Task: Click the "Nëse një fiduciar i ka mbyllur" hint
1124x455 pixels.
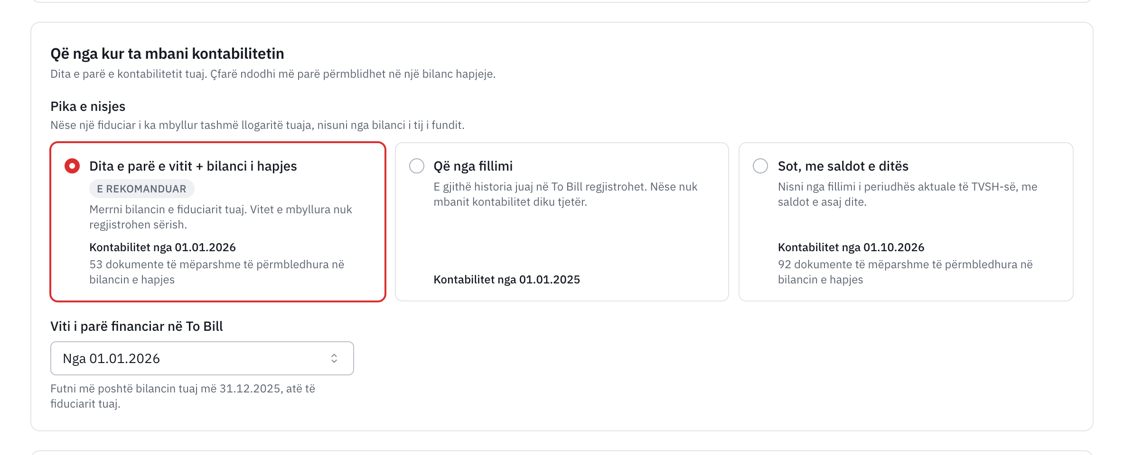Action: tap(257, 125)
